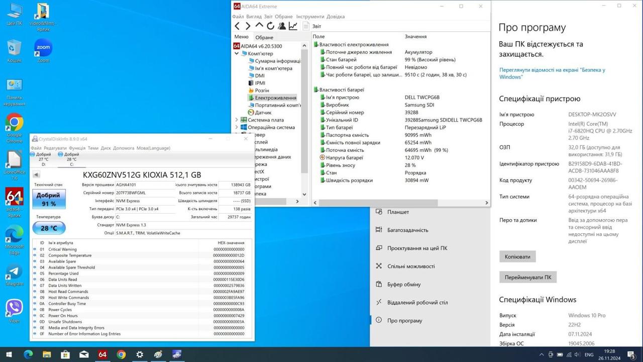Viewport: 643px width, 362px height.
Task: Select Розгін tree item
Action: pyautogui.click(x=259, y=90)
